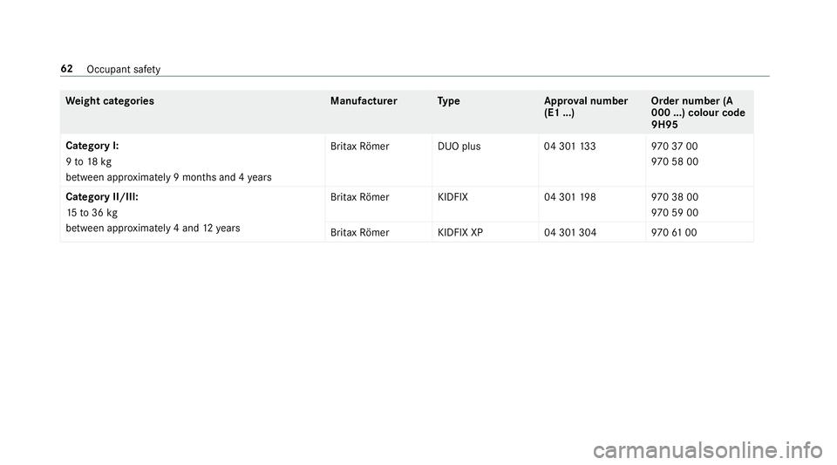Click the carmanualsonline.info watermark link
This screenshot has width=837, height=465.
click(708, 450)
